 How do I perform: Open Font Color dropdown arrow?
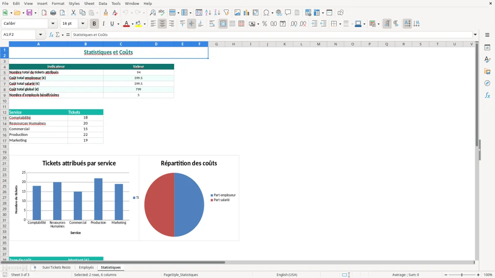pyautogui.click(x=132, y=24)
